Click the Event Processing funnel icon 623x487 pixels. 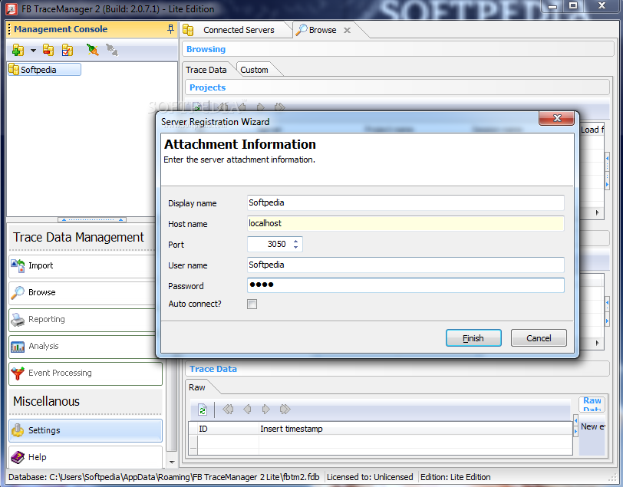click(18, 373)
